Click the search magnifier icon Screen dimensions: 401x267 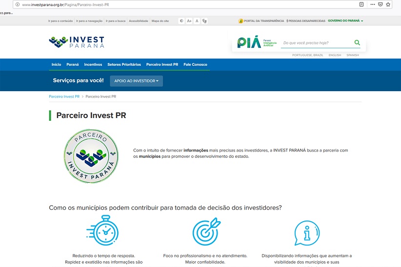coord(357,43)
